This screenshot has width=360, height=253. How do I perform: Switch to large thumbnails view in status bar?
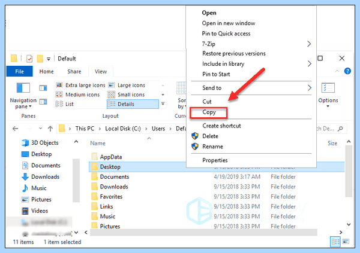click(346, 242)
